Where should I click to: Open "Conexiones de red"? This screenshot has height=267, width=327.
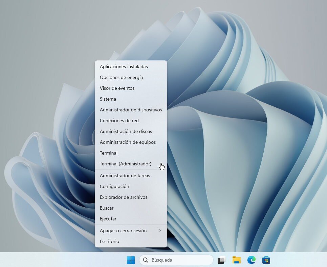[x=119, y=121]
